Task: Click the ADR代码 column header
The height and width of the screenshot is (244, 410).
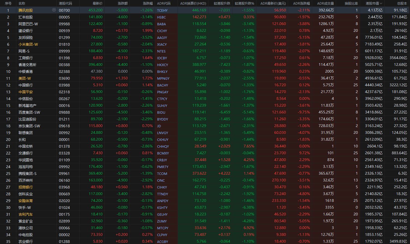Action: 164,3
